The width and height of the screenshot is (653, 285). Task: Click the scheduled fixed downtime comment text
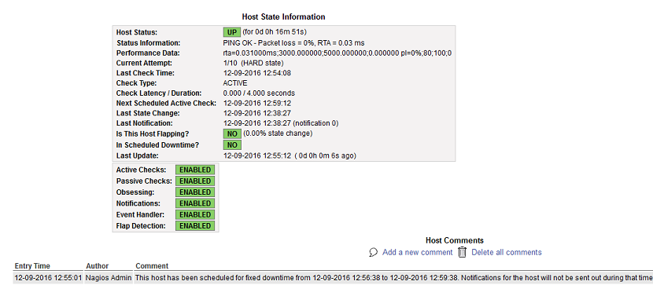pyautogui.click(x=394, y=277)
